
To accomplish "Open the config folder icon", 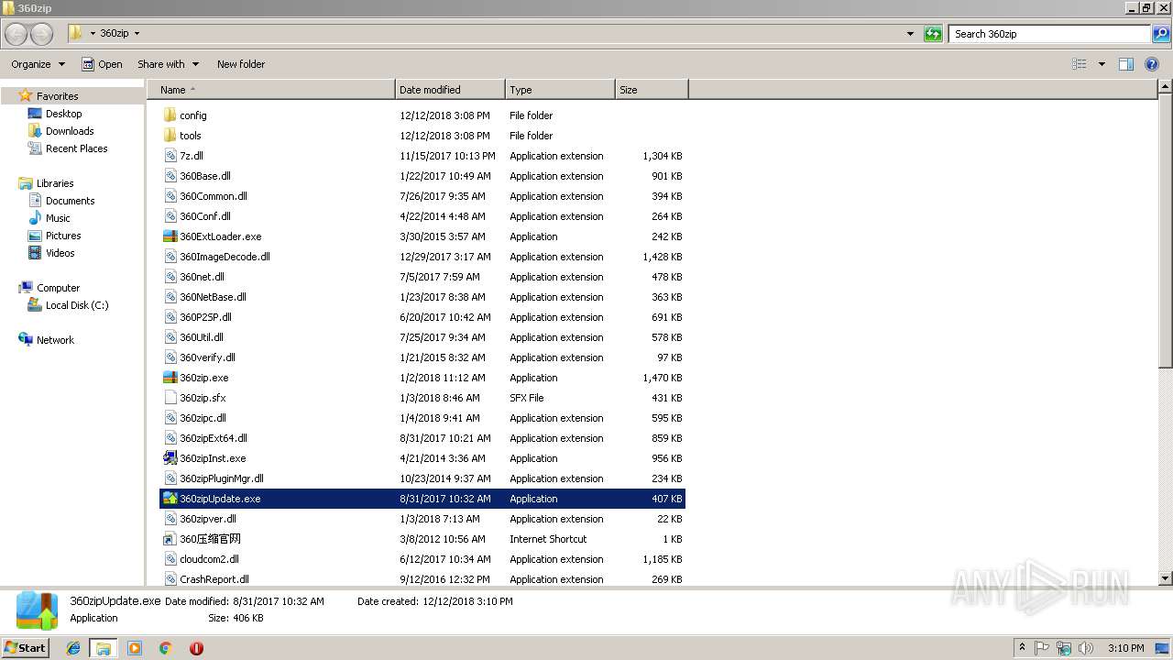I will click(170, 115).
